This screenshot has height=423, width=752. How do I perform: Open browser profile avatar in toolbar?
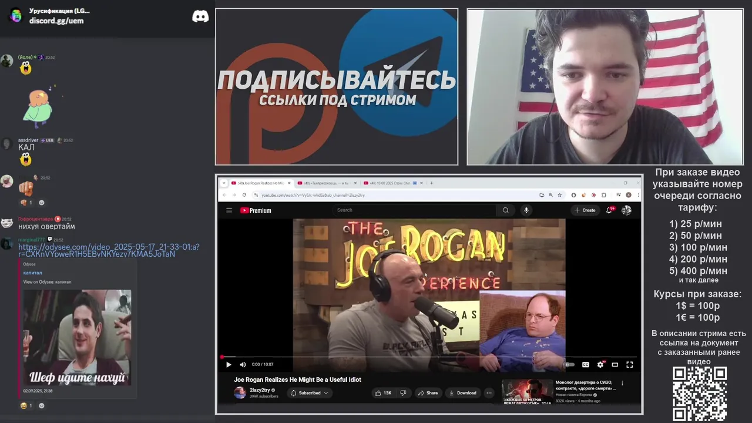[x=629, y=194]
